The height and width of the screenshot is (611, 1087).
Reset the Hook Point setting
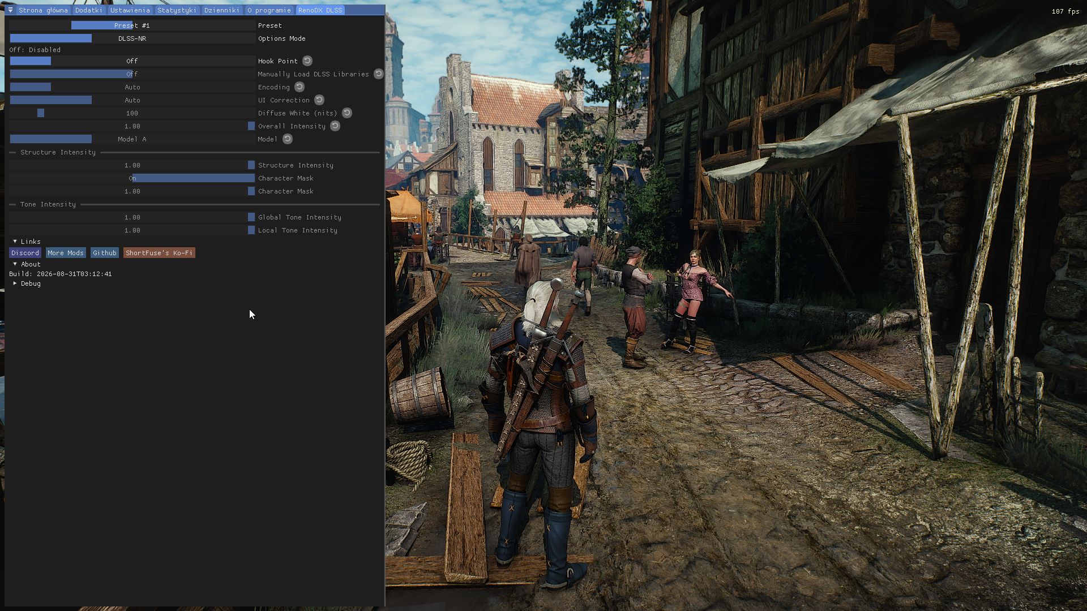point(307,61)
